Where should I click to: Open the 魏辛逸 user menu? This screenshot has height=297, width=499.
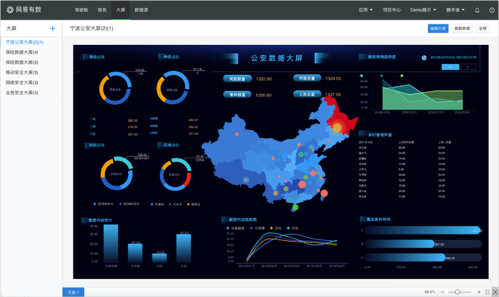[455, 10]
